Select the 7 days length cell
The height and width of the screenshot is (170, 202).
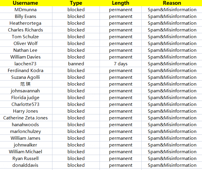(x=121, y=64)
